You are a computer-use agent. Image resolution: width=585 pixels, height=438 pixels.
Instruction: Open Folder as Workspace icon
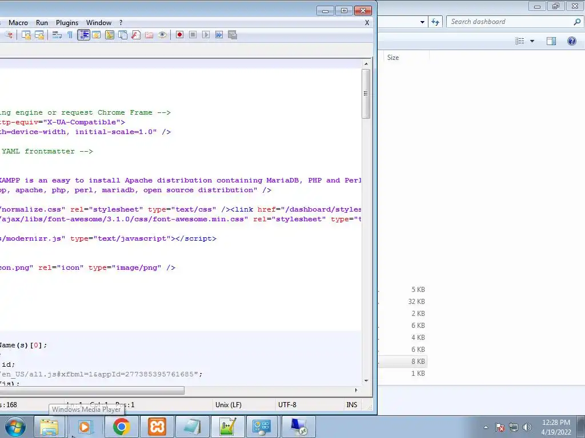point(149,35)
